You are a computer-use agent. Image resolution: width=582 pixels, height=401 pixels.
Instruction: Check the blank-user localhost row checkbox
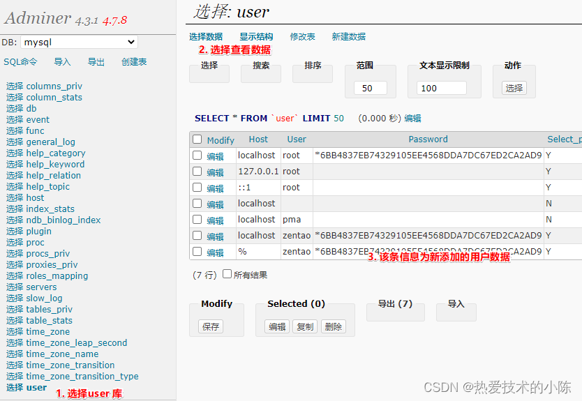[197, 203]
